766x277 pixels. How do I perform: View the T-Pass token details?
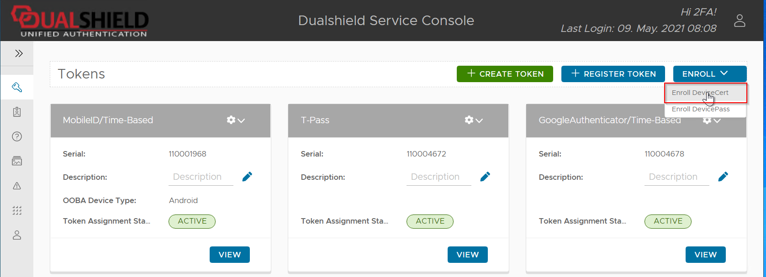coord(467,255)
